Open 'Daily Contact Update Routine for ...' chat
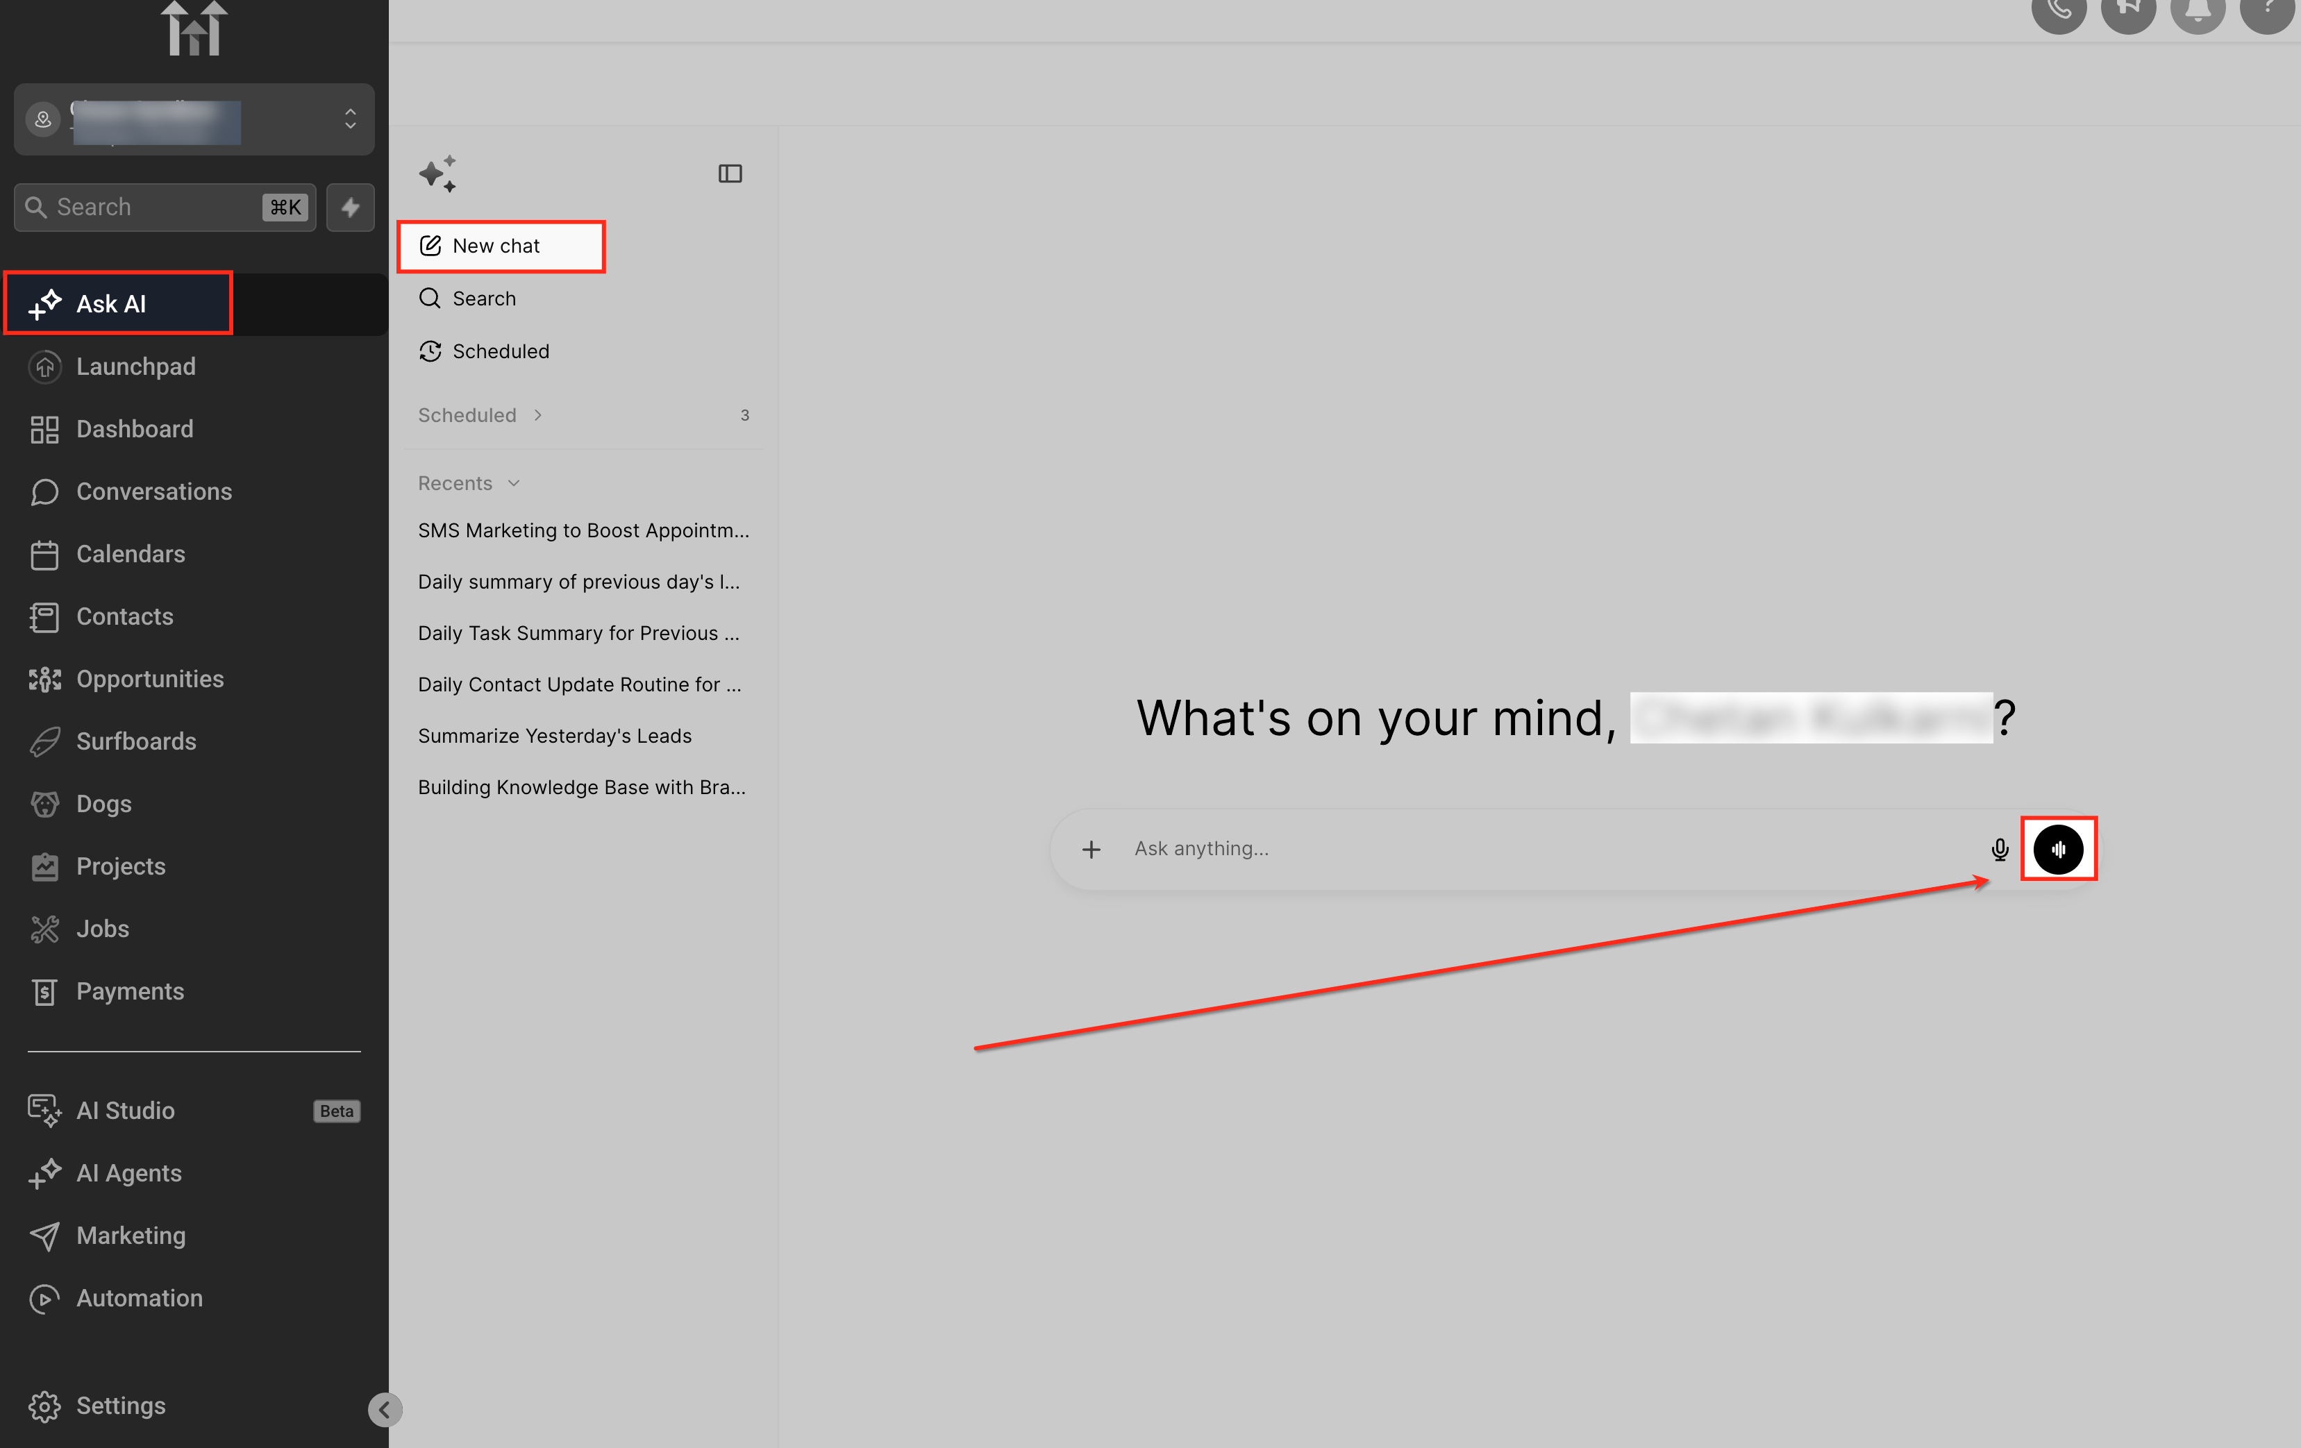The height and width of the screenshot is (1448, 2301). pyautogui.click(x=579, y=685)
